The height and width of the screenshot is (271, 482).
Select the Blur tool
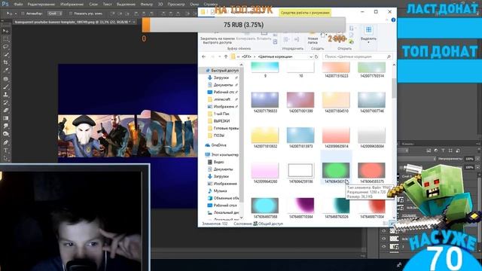coord(5,126)
